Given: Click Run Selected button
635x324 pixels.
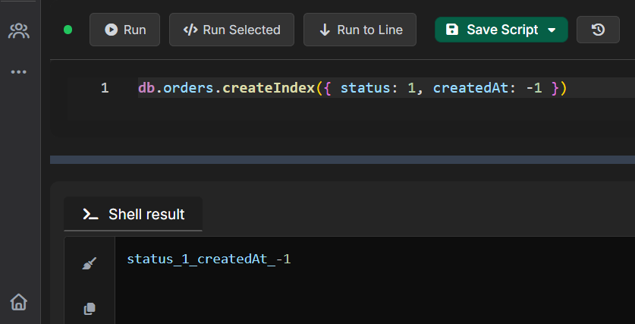Looking at the screenshot, I should tap(231, 30).
